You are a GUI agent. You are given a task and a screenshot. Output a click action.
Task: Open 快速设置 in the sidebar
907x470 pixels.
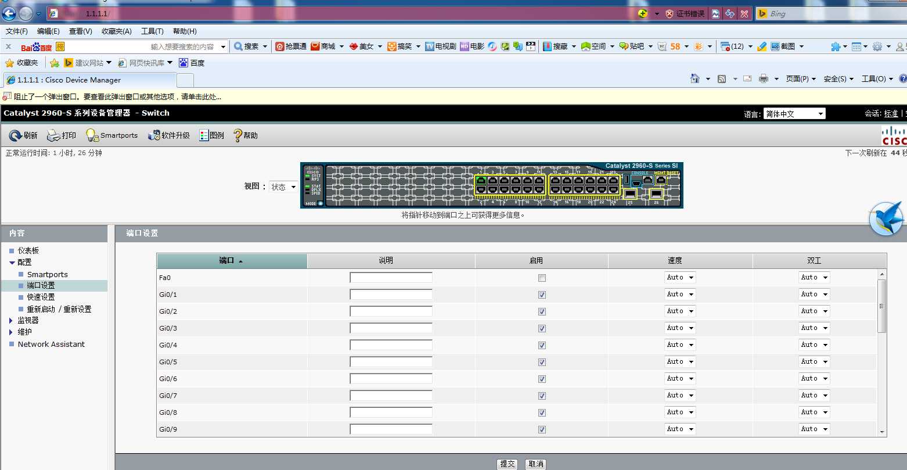click(x=41, y=297)
